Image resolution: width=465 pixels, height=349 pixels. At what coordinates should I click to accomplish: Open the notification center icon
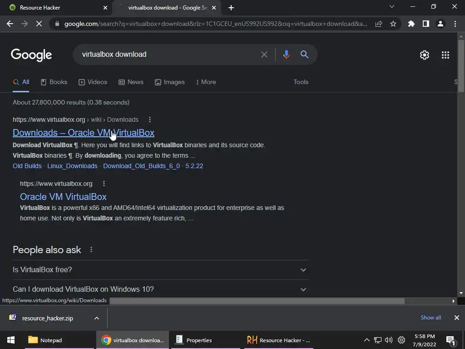pyautogui.click(x=450, y=340)
